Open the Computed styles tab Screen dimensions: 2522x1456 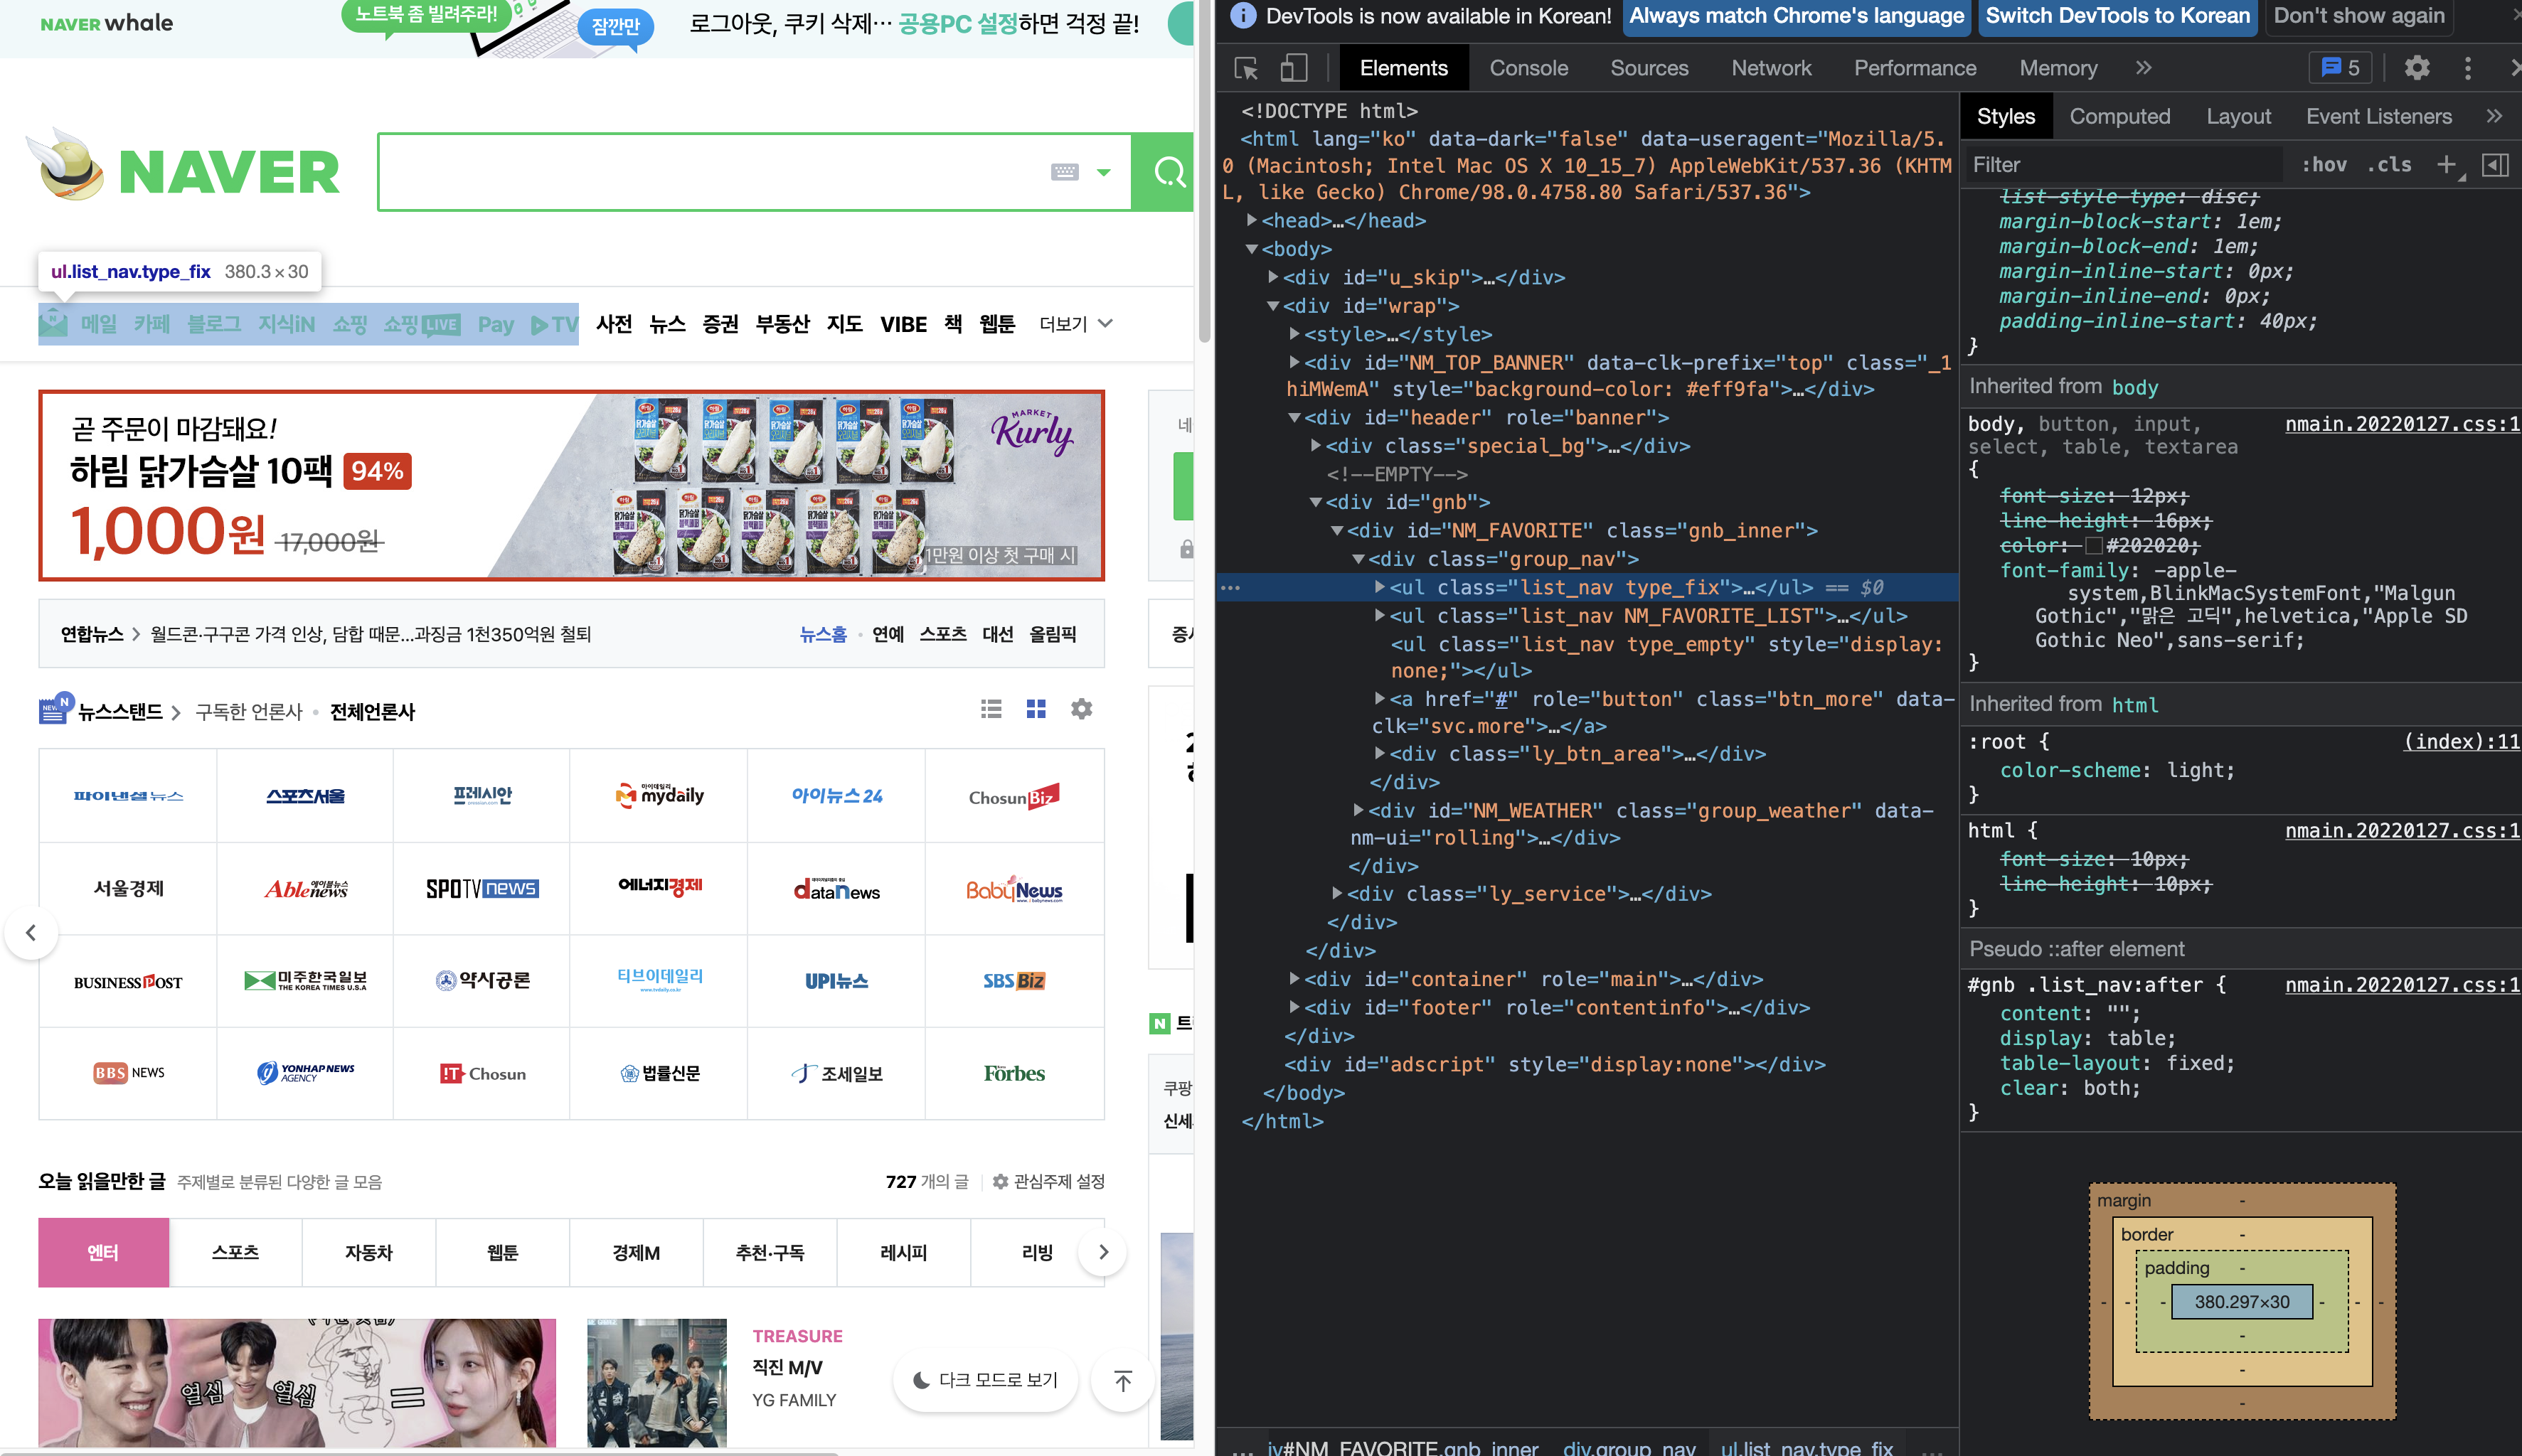coord(2119,117)
